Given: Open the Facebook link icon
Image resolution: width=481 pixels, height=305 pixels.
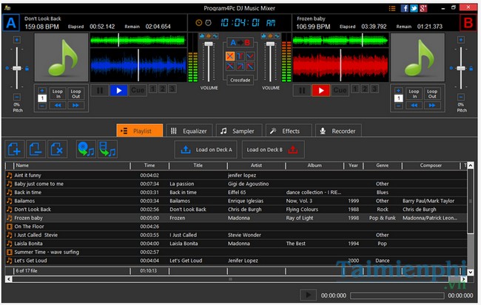Looking at the screenshot, I should tap(404, 8).
